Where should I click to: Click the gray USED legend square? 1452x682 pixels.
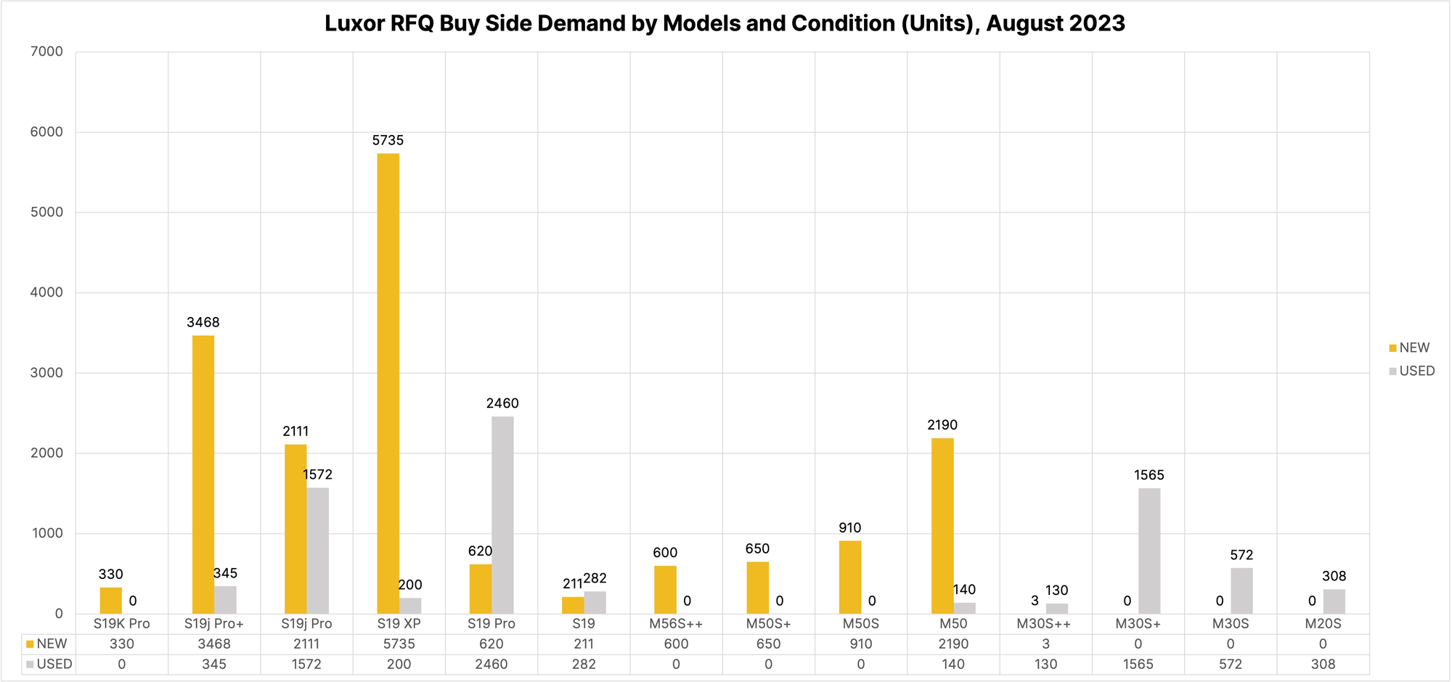click(1392, 371)
